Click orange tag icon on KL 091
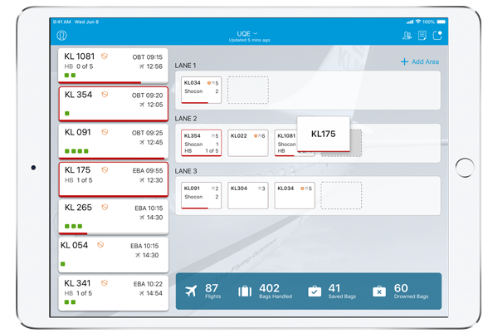 pyautogui.click(x=105, y=132)
